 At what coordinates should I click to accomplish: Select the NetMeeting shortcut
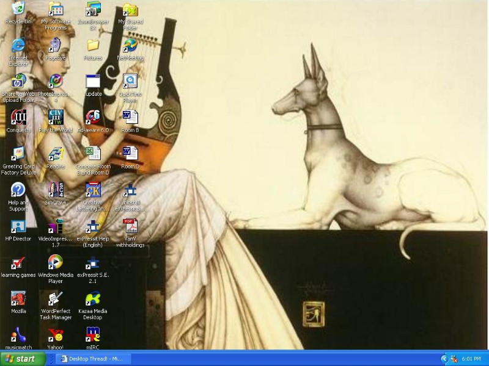(x=130, y=46)
